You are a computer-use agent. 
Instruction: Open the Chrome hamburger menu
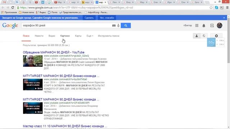coord(227,8)
